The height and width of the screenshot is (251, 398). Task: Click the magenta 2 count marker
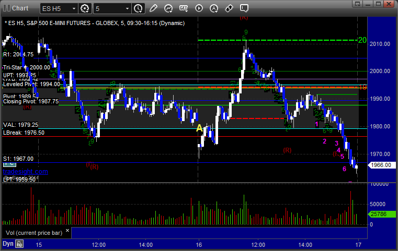point(324,141)
